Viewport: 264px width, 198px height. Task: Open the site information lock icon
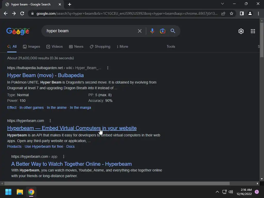(x=32, y=13)
